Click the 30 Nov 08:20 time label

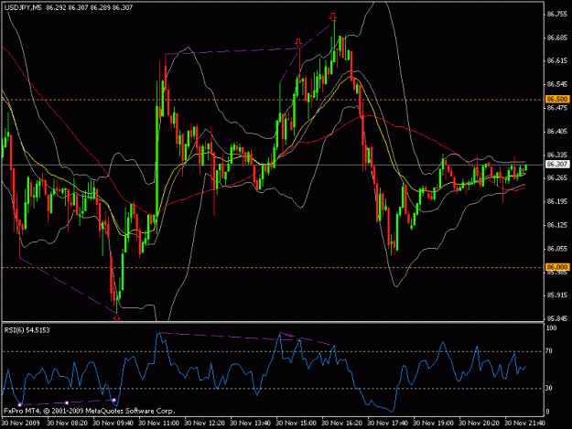click(67, 424)
